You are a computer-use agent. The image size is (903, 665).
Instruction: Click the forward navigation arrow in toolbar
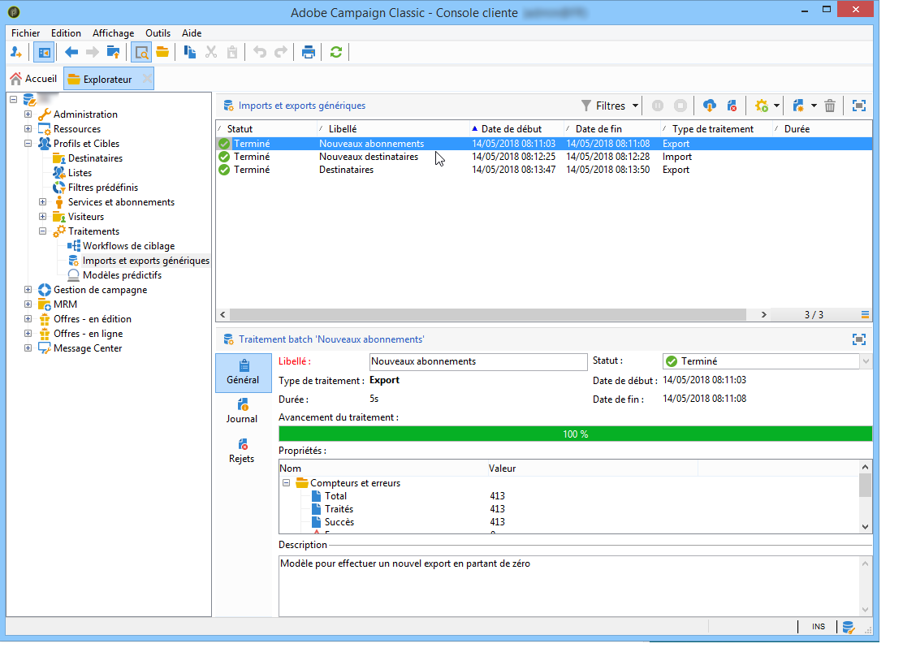pos(92,53)
